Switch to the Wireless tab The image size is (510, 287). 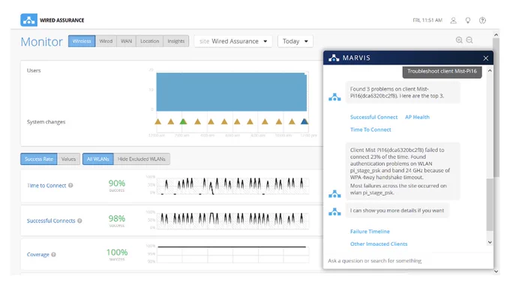tap(82, 41)
